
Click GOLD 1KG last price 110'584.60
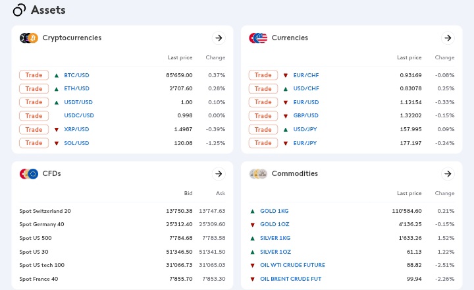point(407,211)
